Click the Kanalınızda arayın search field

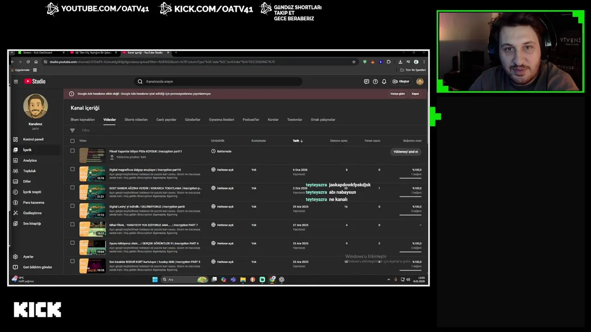tap(219, 82)
